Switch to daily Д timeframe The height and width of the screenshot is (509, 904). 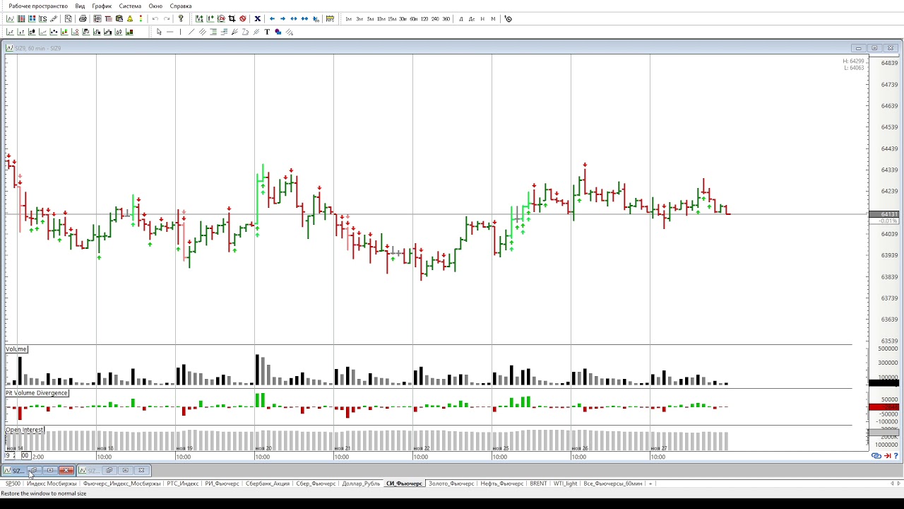pyautogui.click(x=461, y=19)
